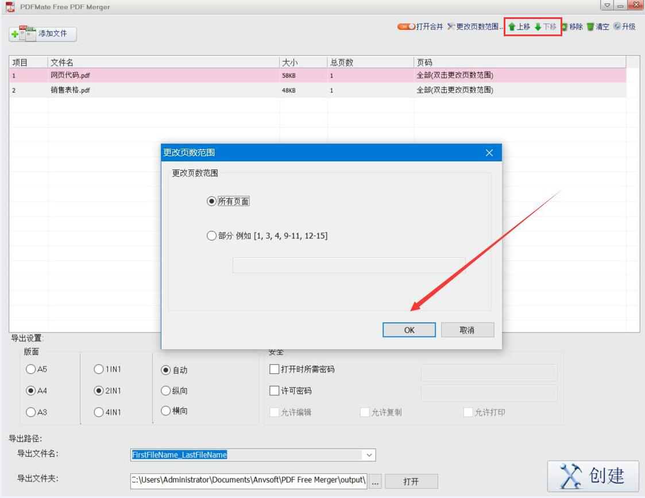
Task: Click the 项目 column header
Action: (28, 62)
